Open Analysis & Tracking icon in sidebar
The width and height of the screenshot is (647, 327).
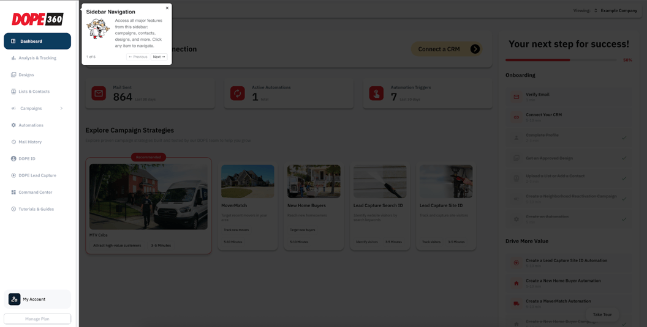pyautogui.click(x=13, y=58)
